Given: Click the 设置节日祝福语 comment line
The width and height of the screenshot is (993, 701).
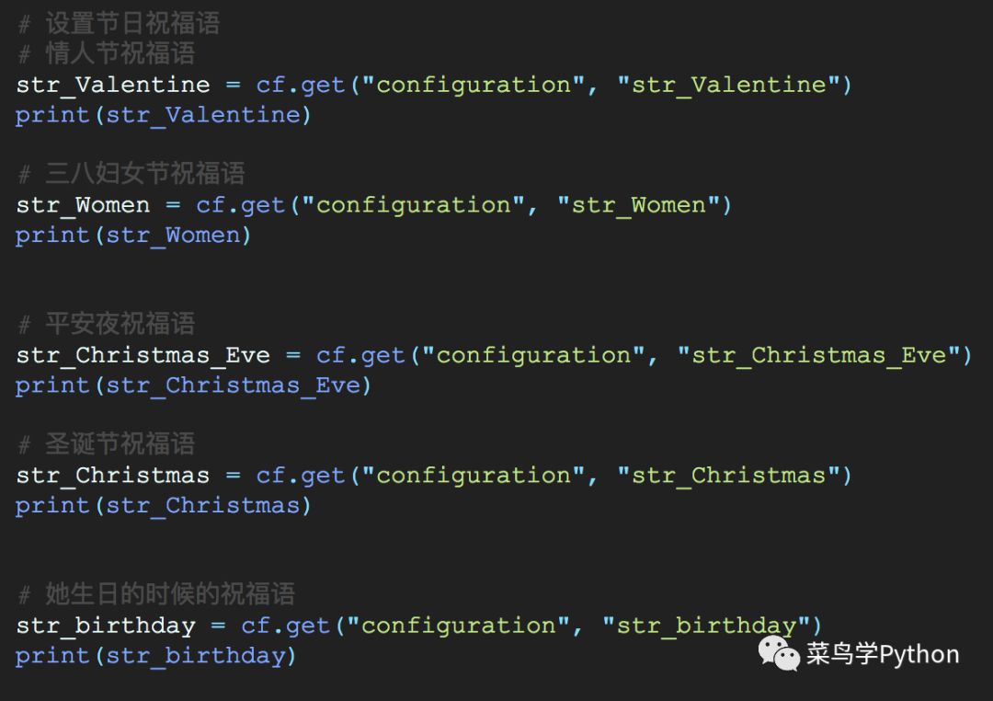Looking at the screenshot, I should pos(120,24).
